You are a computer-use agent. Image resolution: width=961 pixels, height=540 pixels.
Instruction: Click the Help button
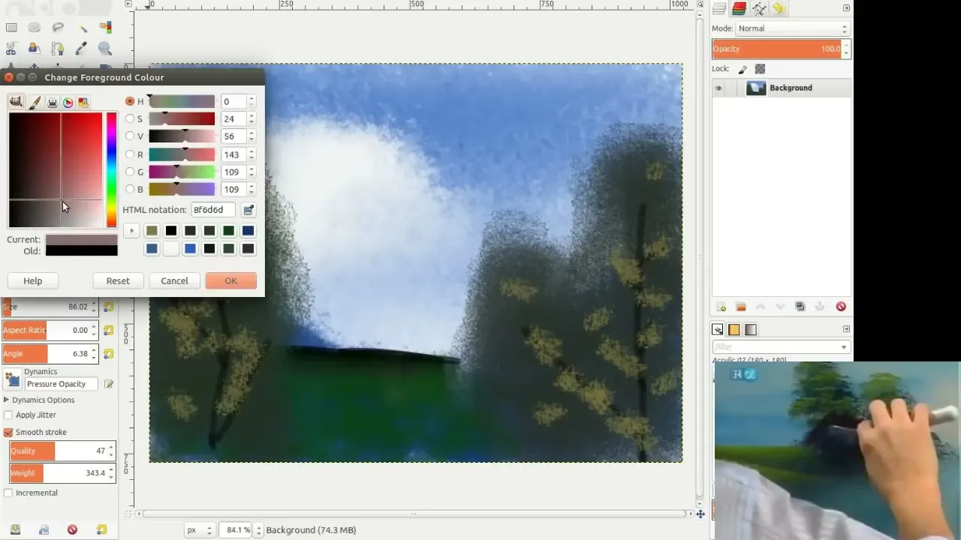[x=33, y=280]
